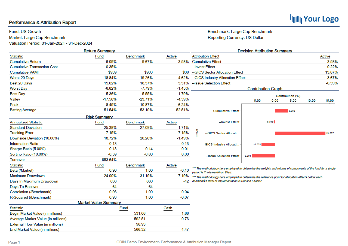Click the Turnover value 653.64%
This screenshot has height=246, width=348.
pos(109,160)
